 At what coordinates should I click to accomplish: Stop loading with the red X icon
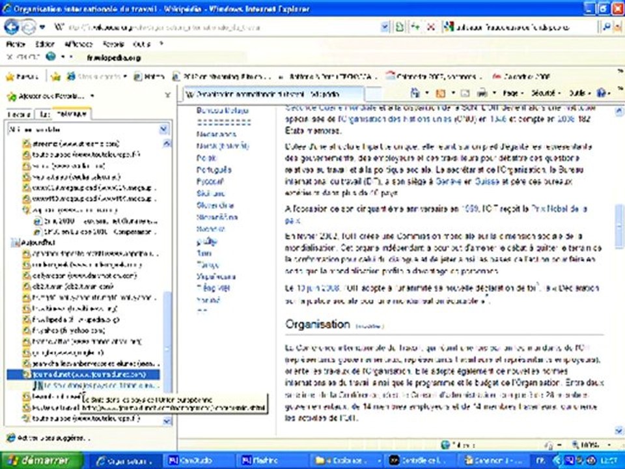[x=431, y=27]
